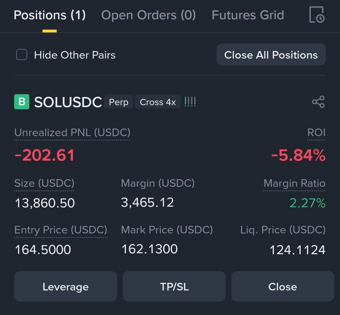Switch to the Open Orders (0) tab
The image size is (340, 315).
pos(149,15)
